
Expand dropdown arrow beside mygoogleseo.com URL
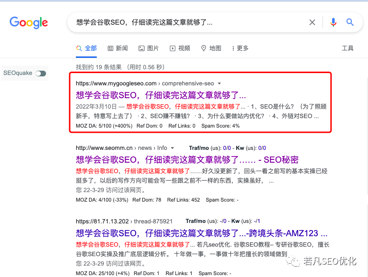coord(219,83)
